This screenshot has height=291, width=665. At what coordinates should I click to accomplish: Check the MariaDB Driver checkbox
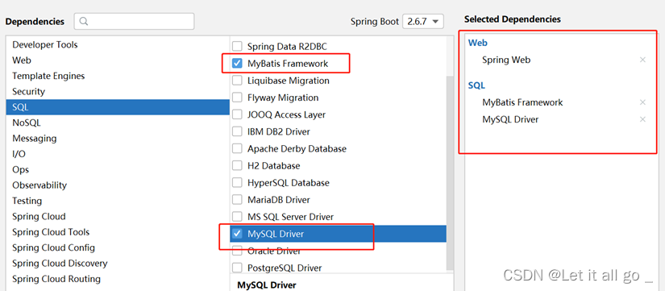[x=238, y=200]
